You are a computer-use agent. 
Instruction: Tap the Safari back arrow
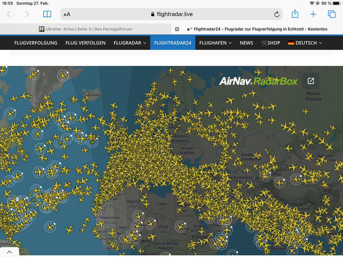tap(9, 14)
